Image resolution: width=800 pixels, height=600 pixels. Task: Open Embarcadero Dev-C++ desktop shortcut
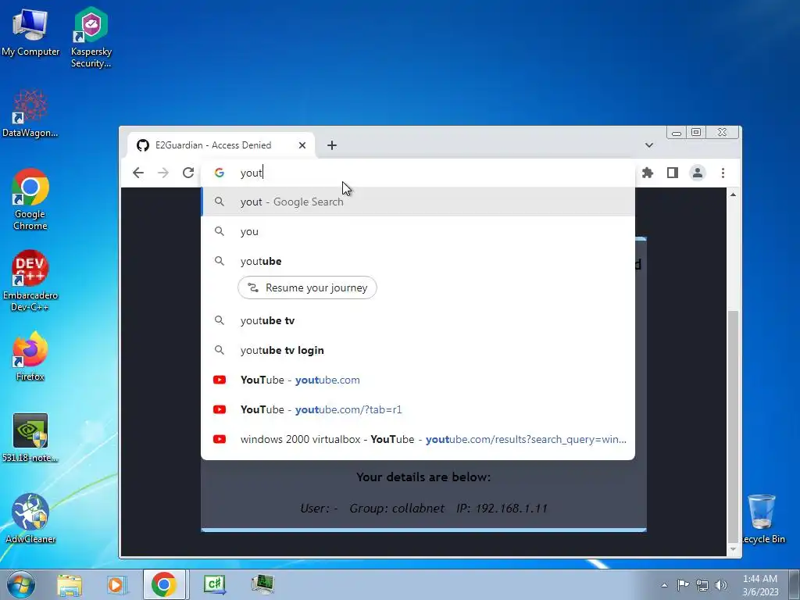pos(30,280)
